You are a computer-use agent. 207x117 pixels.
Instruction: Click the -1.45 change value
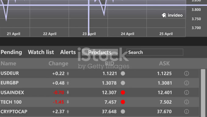point(58,102)
